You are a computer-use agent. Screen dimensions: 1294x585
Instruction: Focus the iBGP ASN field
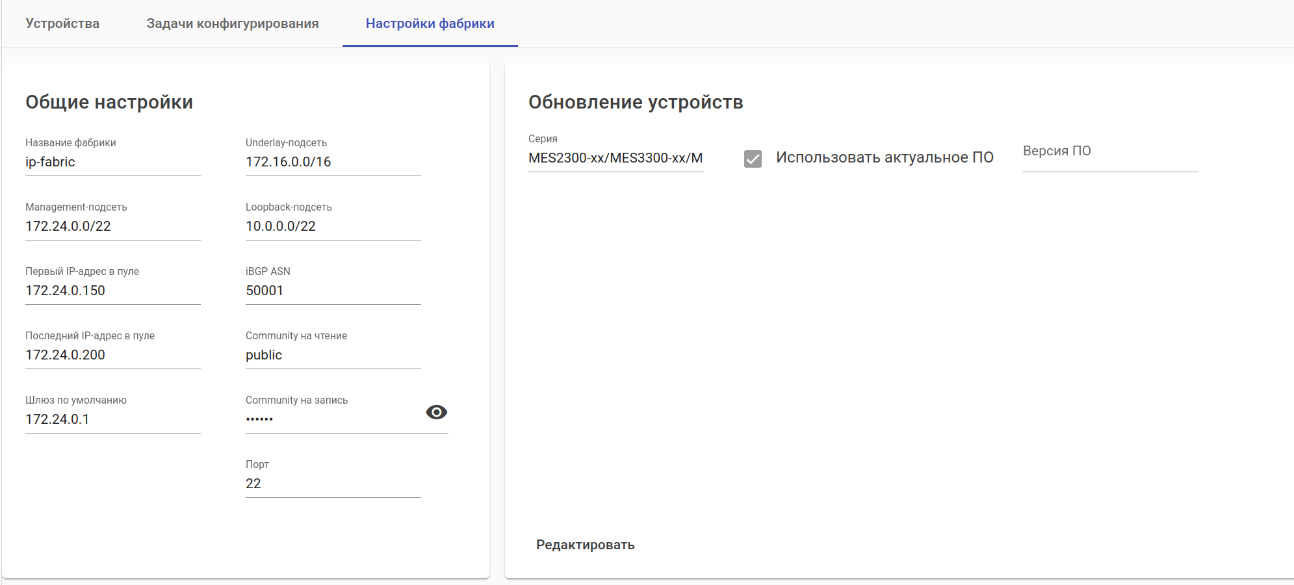point(333,291)
